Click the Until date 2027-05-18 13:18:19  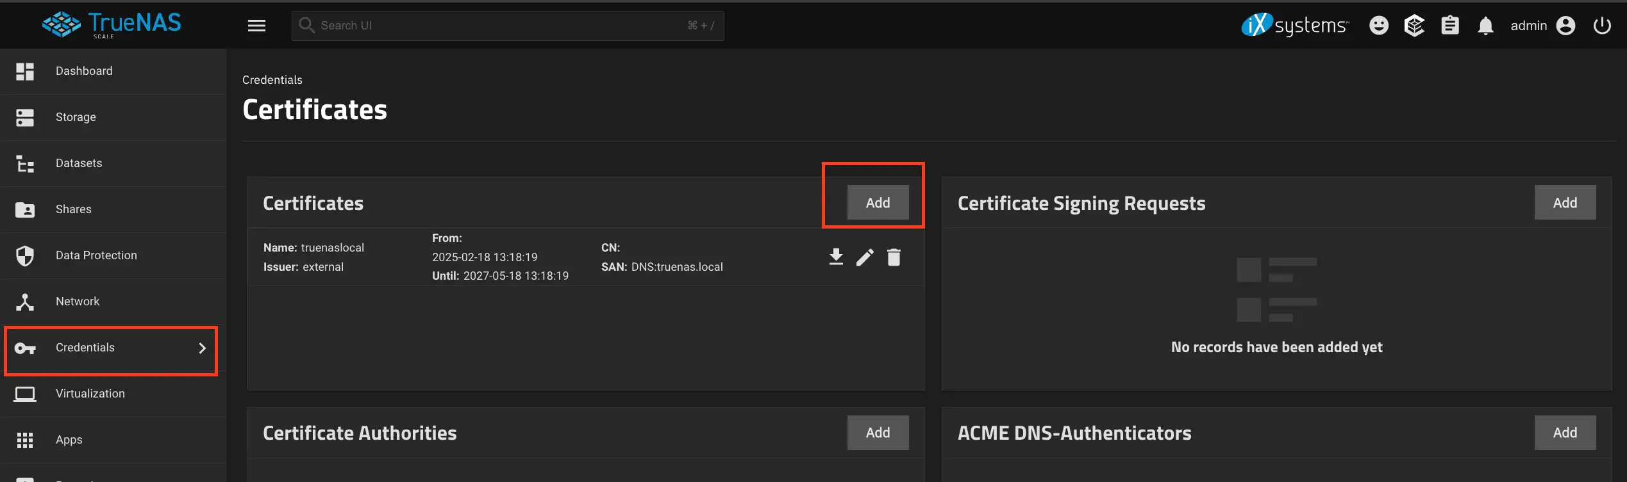(x=516, y=276)
